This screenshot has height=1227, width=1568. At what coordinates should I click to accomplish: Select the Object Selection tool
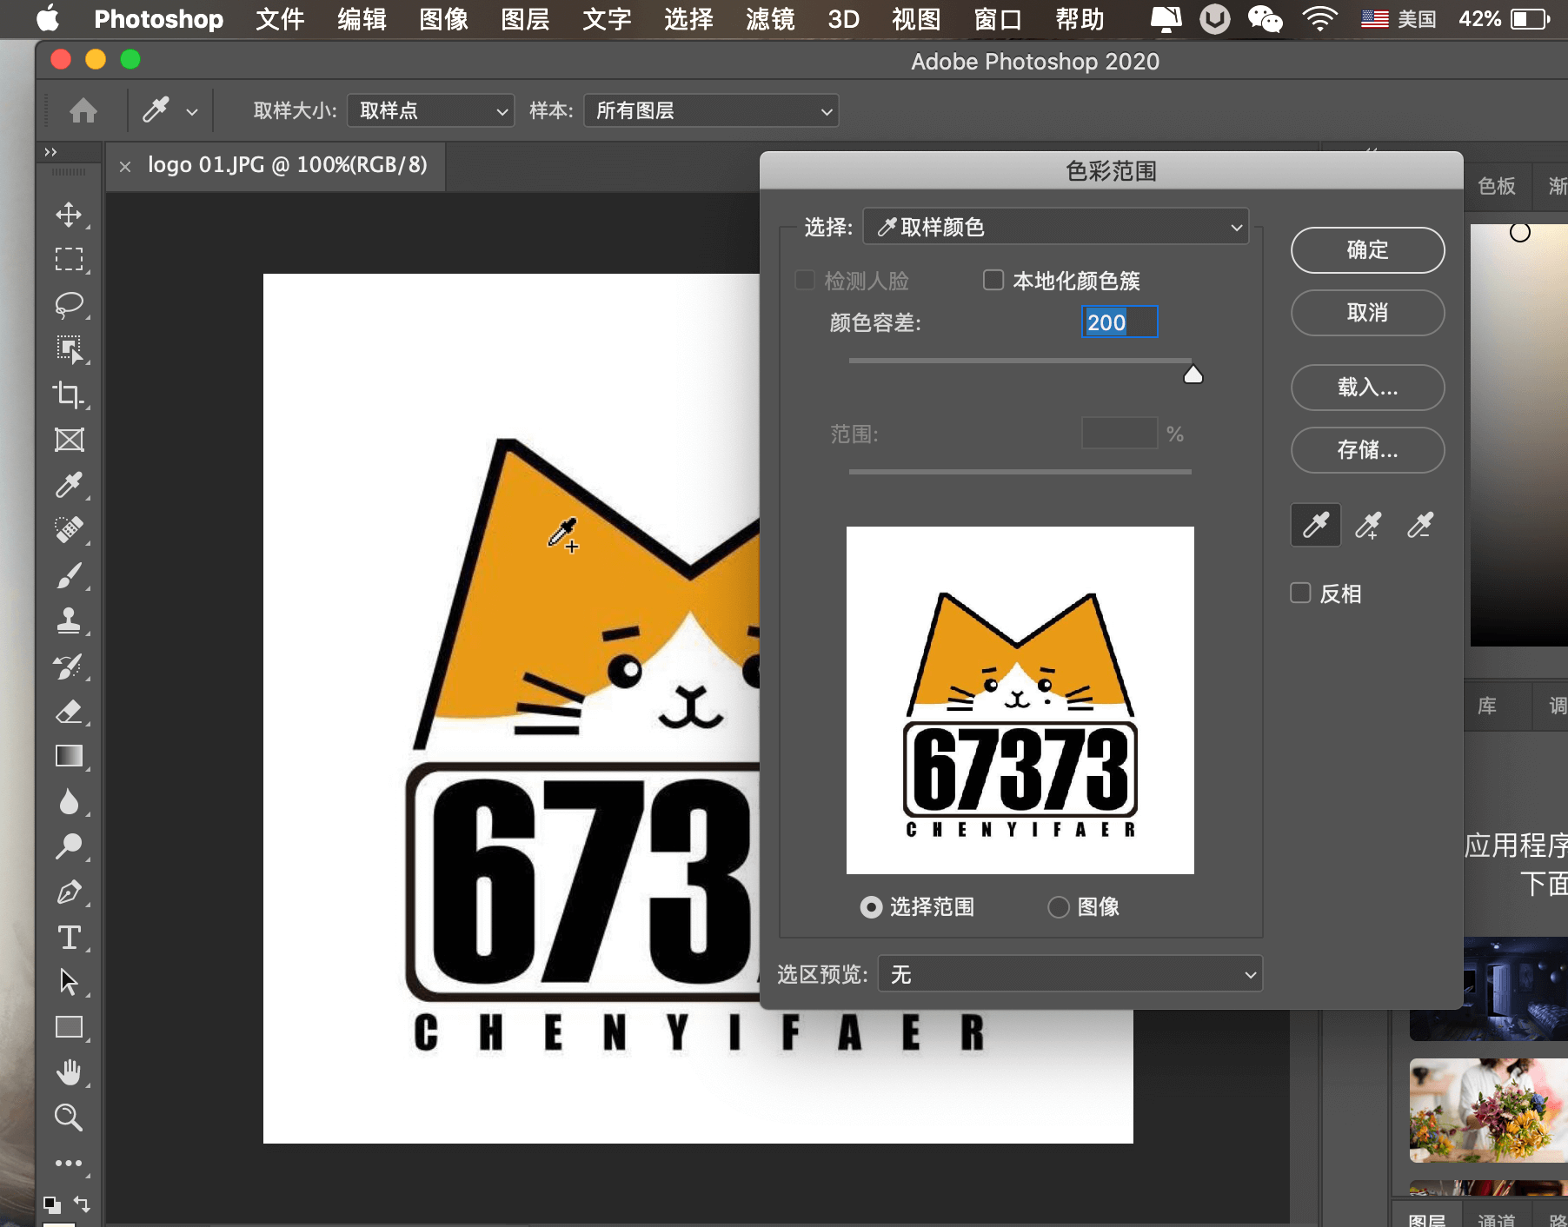[69, 349]
